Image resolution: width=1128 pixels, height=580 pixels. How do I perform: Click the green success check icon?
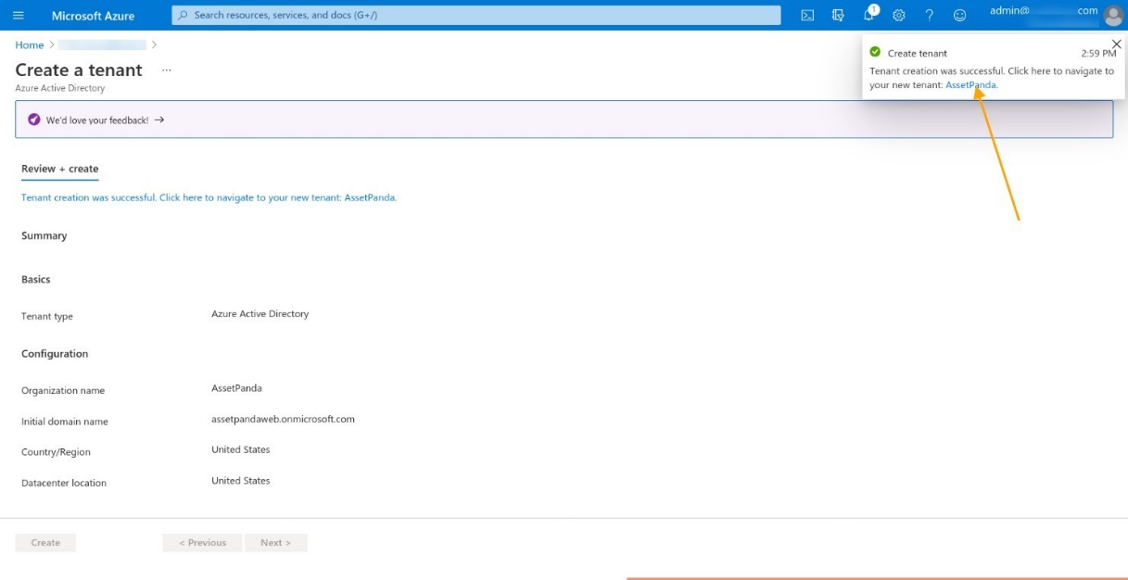(x=875, y=52)
